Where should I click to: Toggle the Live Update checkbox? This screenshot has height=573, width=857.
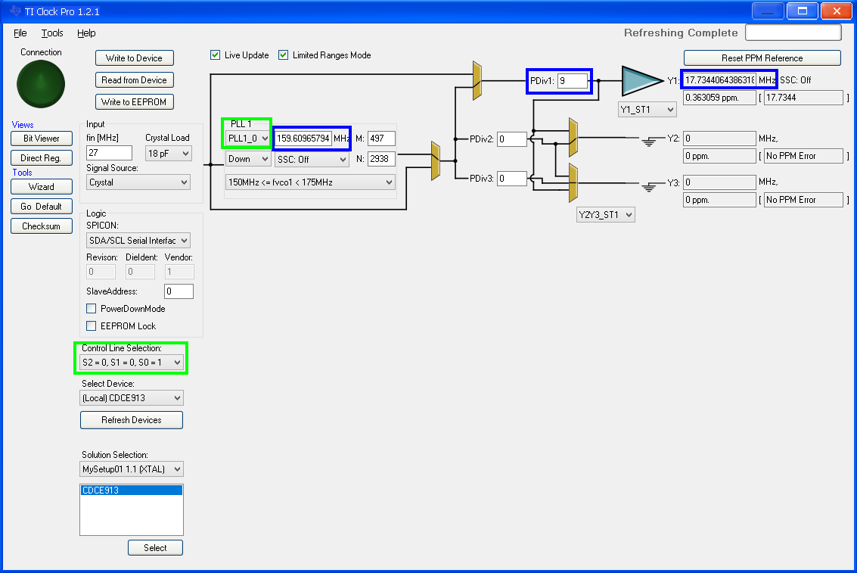tap(216, 55)
